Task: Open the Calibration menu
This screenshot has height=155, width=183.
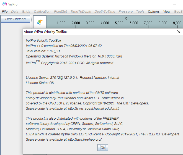Action: tap(42, 12)
